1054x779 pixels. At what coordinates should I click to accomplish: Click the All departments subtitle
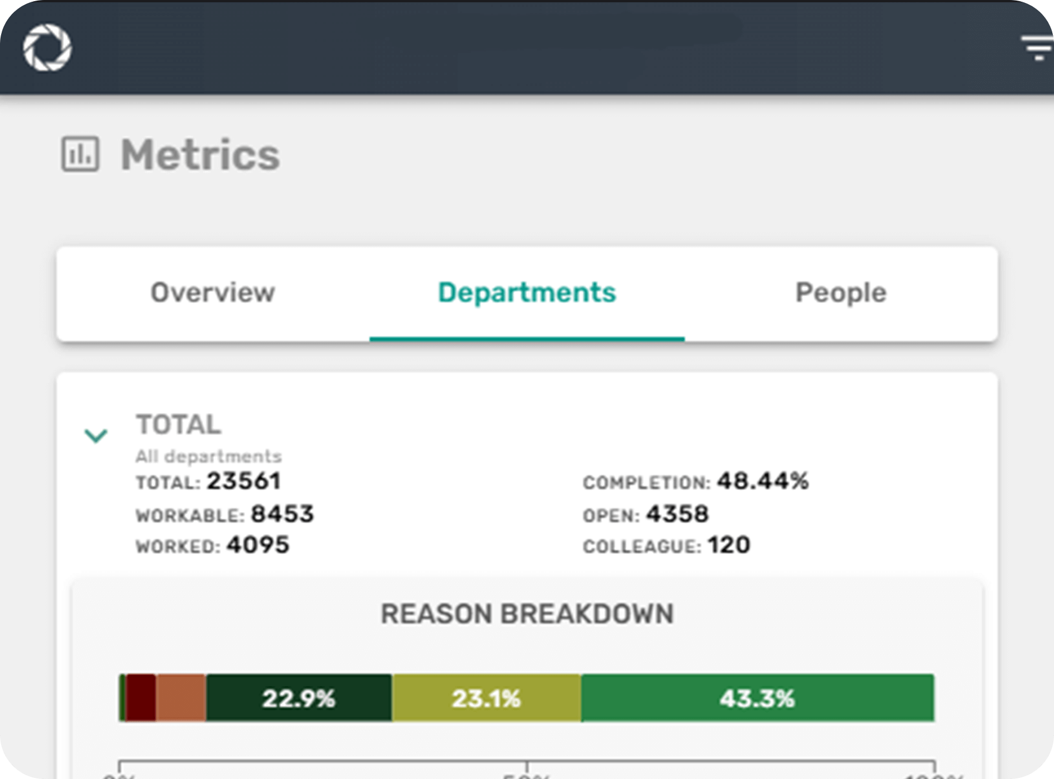point(208,456)
